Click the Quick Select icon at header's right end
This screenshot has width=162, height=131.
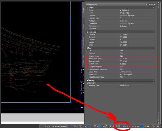(x=155, y=4)
